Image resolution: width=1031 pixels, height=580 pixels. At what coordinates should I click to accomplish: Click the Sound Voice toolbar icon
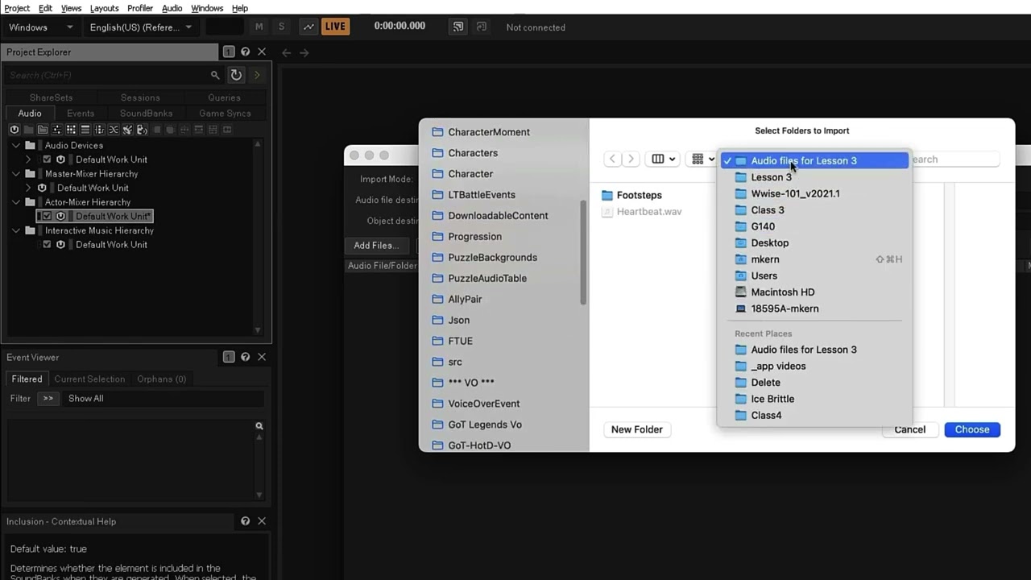142,130
